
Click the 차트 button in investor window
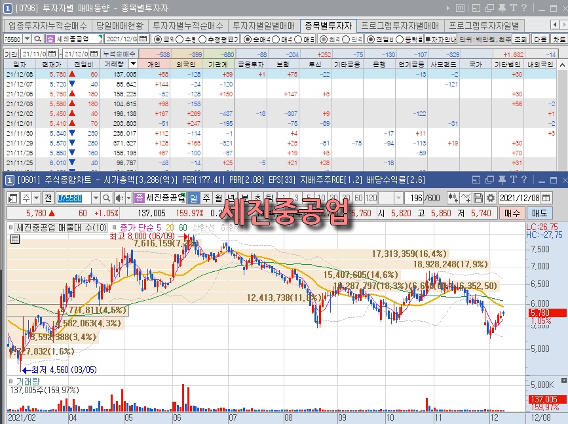pyautogui.click(x=559, y=39)
